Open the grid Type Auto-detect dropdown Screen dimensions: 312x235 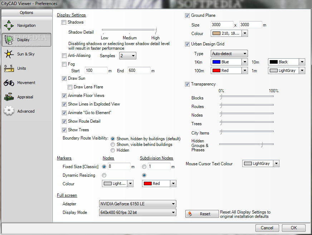coord(229,54)
